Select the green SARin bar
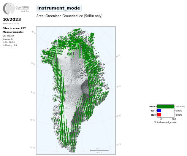The image size is (187, 156). click(x=165, y=107)
